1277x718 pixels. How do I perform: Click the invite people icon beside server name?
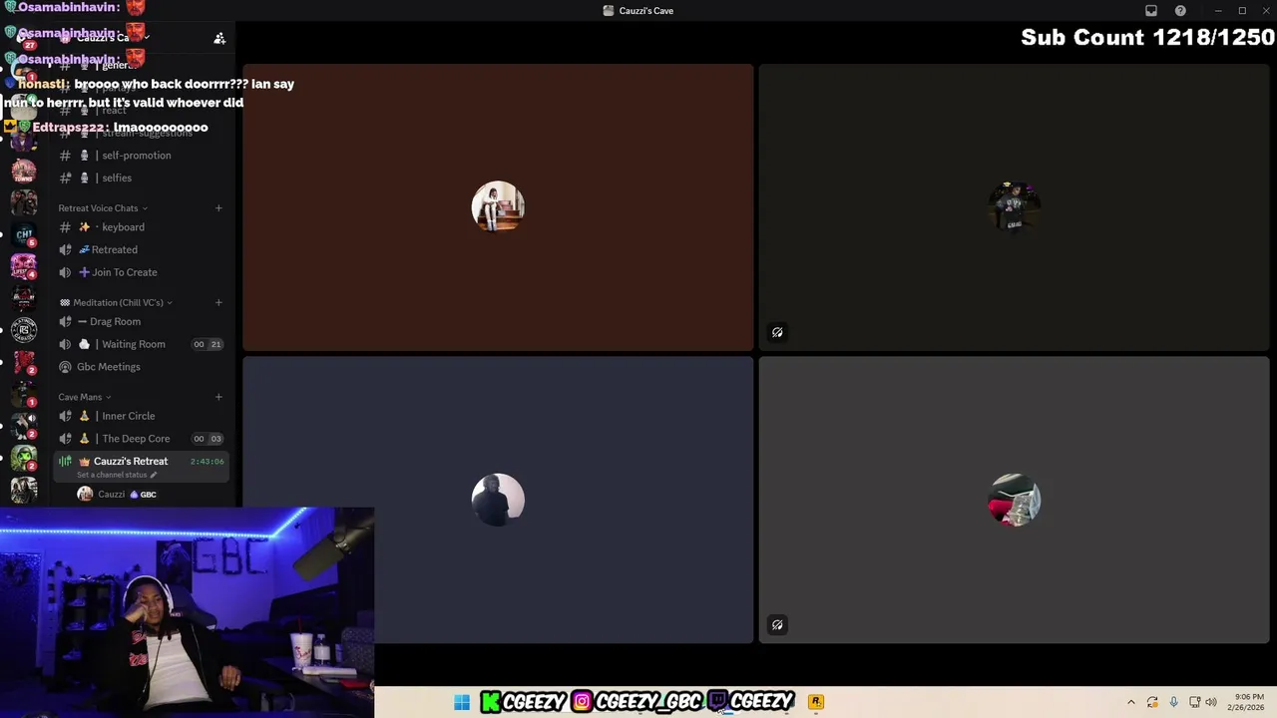tap(219, 38)
